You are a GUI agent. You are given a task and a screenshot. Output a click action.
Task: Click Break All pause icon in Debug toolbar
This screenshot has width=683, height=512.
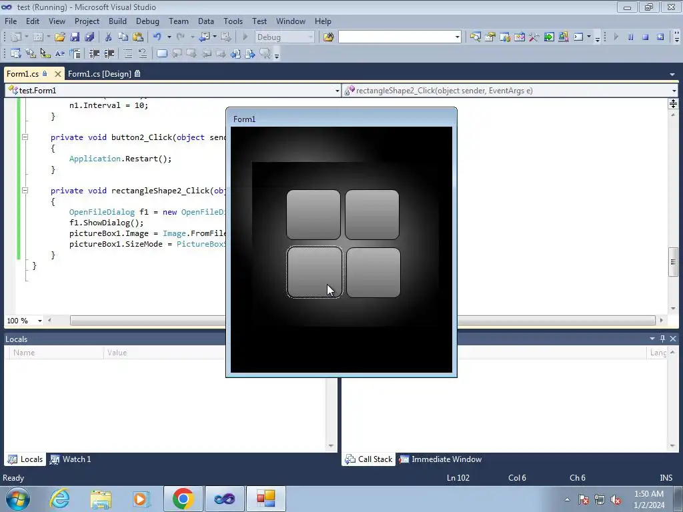(631, 37)
